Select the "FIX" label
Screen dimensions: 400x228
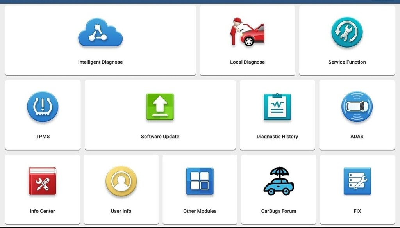pyautogui.click(x=357, y=211)
